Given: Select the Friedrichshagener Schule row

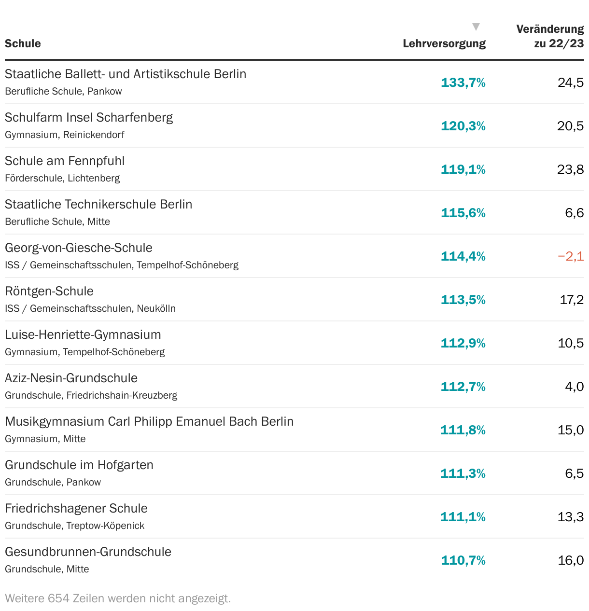Looking at the screenshot, I should 76,509.
